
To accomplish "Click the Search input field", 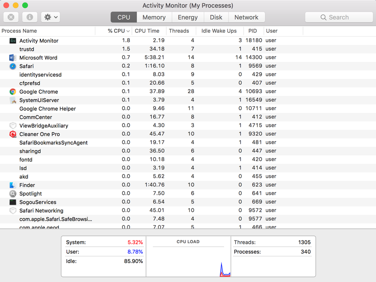I will 339,17.
